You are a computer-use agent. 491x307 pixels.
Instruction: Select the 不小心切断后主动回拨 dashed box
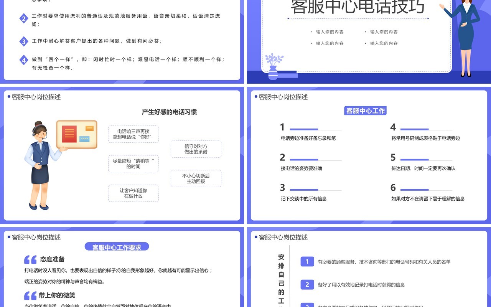point(196,178)
